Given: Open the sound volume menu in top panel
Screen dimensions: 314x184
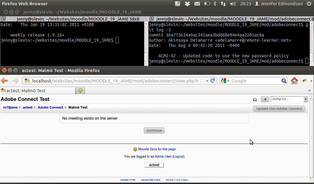Looking at the screenshot, I should tap(233, 4).
